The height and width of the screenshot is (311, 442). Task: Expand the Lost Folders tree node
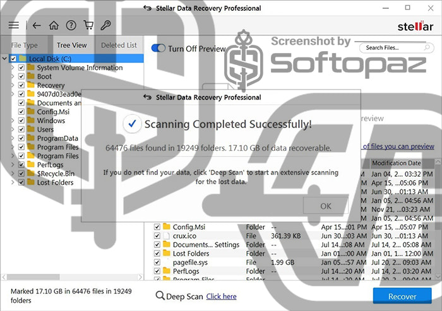click(x=13, y=182)
